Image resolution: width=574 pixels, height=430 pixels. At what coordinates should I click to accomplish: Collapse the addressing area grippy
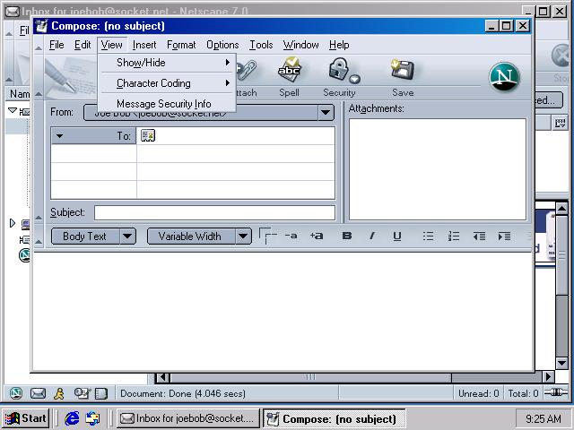click(x=39, y=218)
